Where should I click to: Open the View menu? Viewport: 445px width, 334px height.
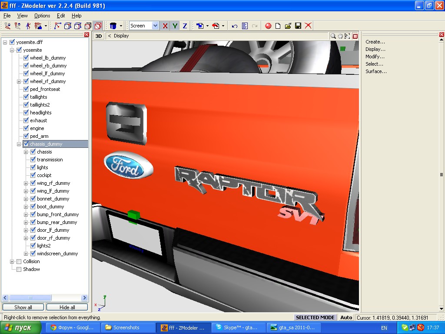pos(22,16)
